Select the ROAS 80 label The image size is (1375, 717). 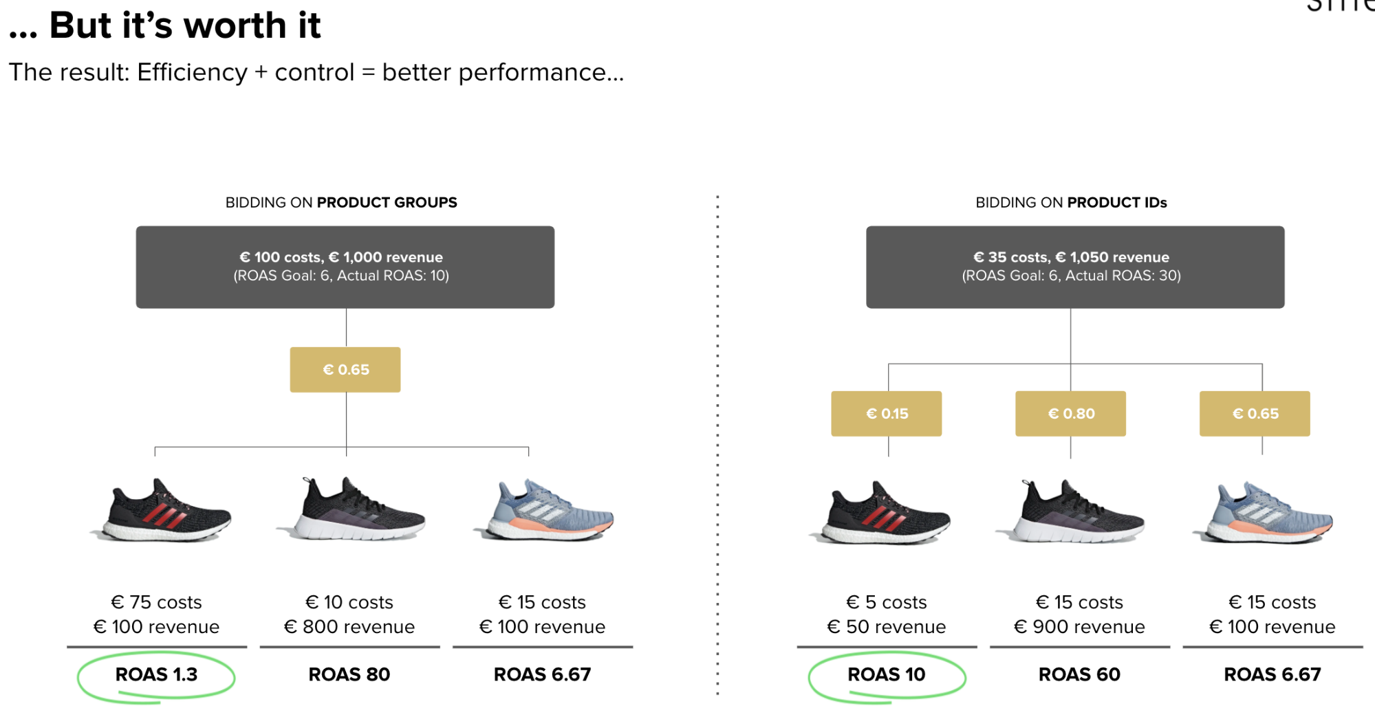(x=349, y=675)
